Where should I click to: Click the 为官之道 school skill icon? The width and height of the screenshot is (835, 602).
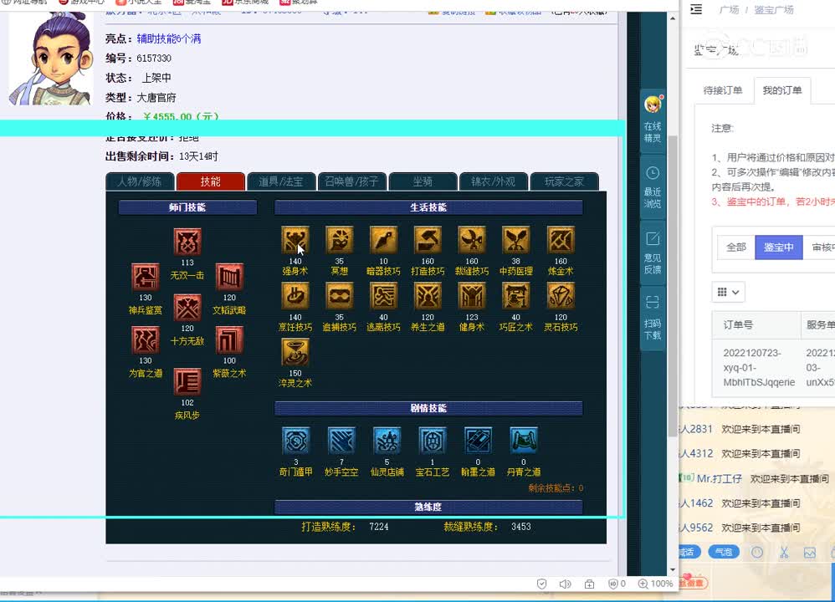click(146, 340)
